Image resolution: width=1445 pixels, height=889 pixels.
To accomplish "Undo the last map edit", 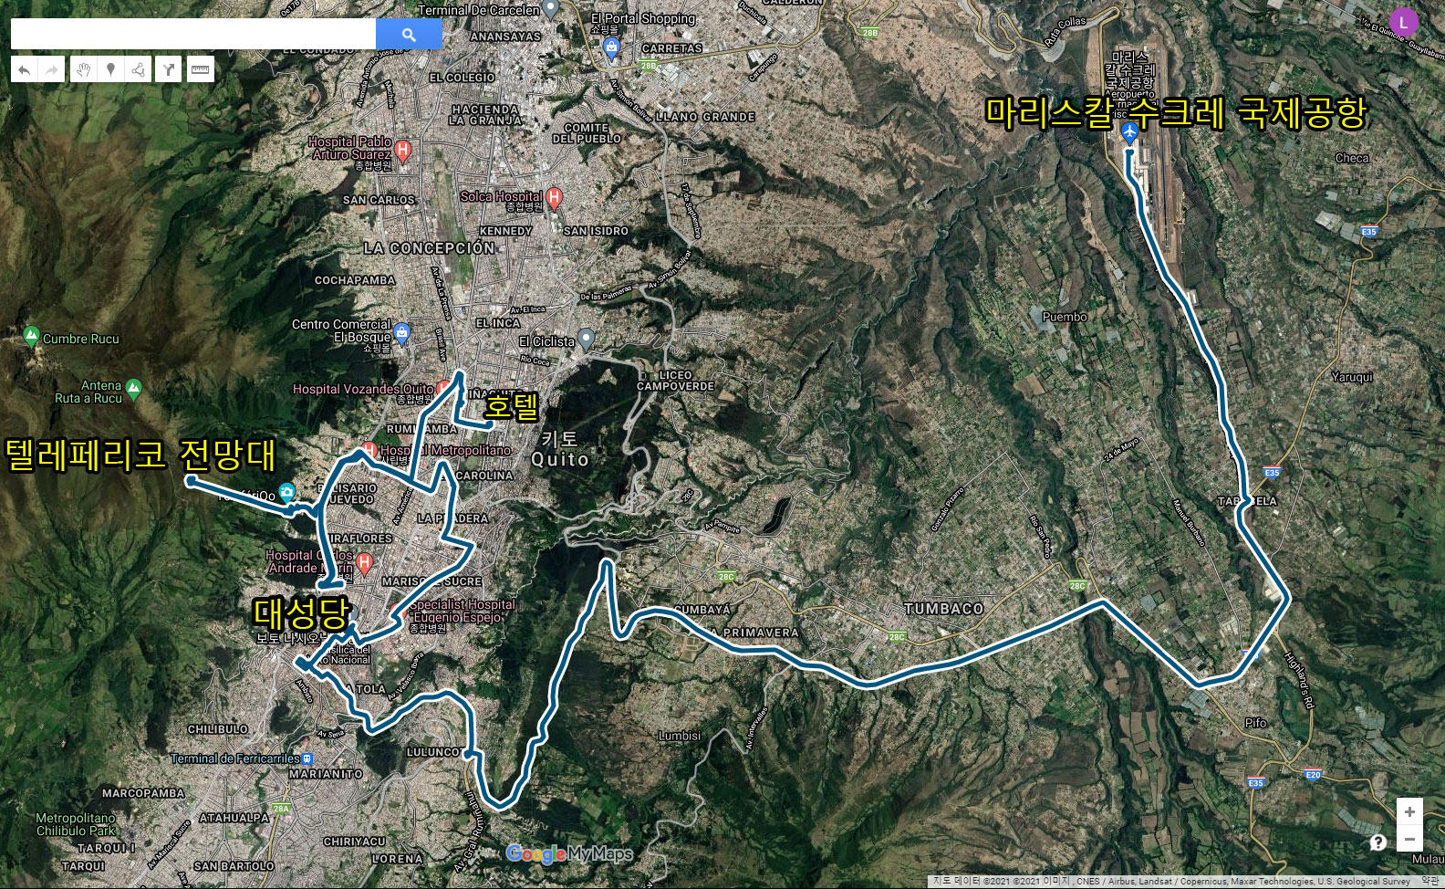I will click(25, 69).
